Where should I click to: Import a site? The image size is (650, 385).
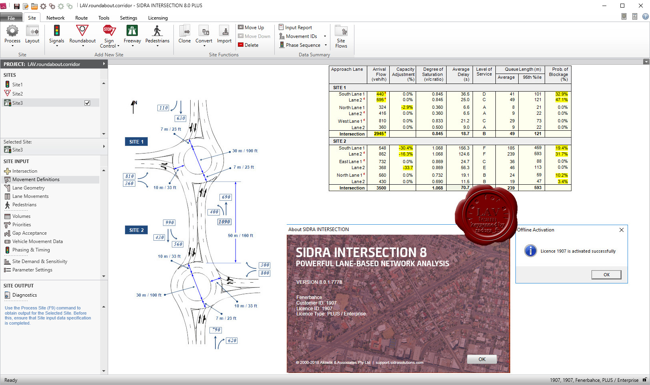pyautogui.click(x=224, y=34)
